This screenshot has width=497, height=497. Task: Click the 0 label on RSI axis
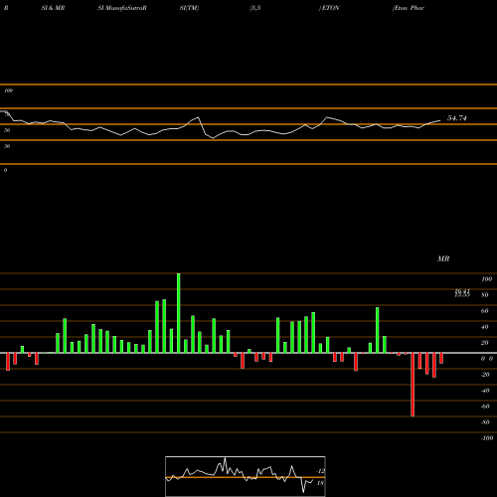(5, 170)
